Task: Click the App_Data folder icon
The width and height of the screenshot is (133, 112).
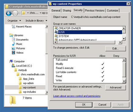Action: point(20,79)
